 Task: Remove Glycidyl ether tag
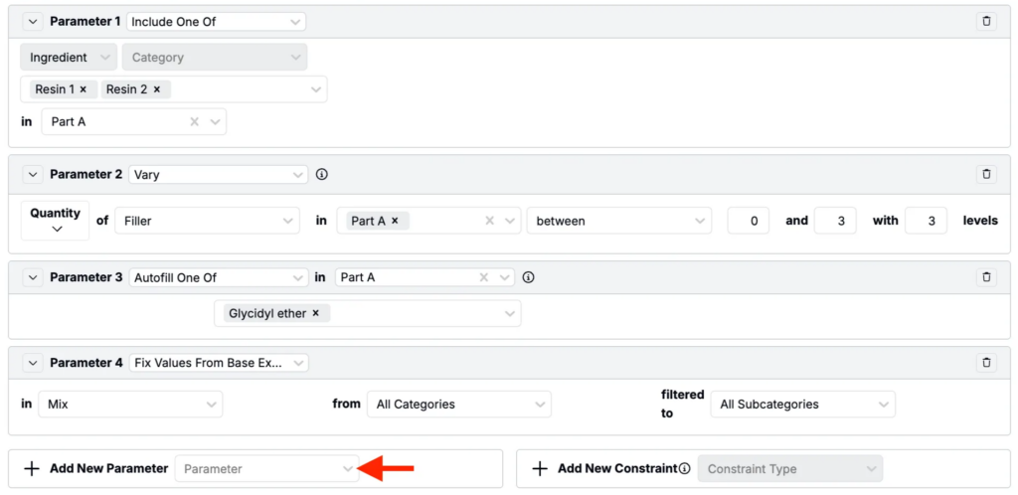click(x=316, y=313)
